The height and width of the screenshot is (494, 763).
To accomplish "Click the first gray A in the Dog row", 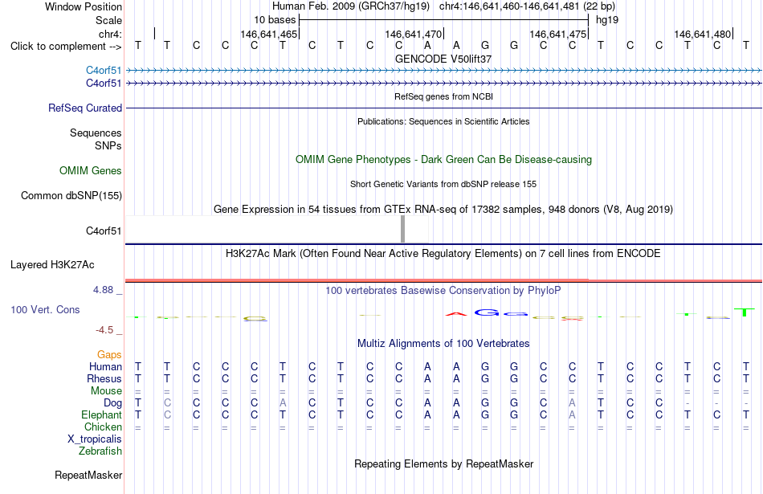I will pyautogui.click(x=283, y=403).
